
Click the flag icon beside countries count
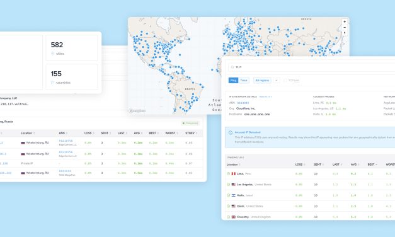click(52, 83)
